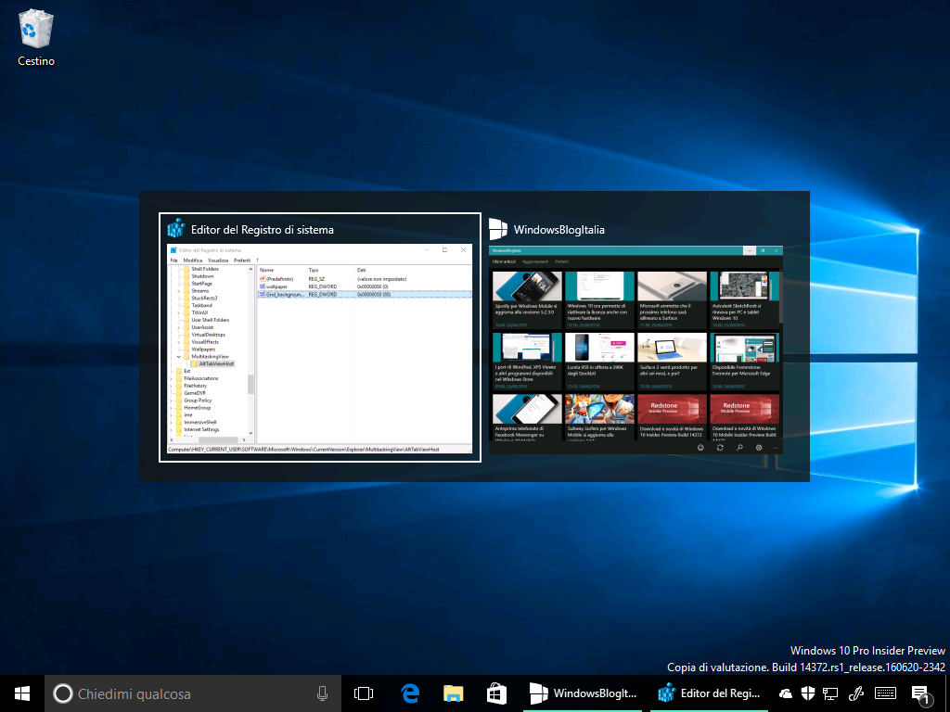The height and width of the screenshot is (712, 950).
Task: Click the WindowsBlogItalia logo icon beside its title
Action: pos(498,230)
